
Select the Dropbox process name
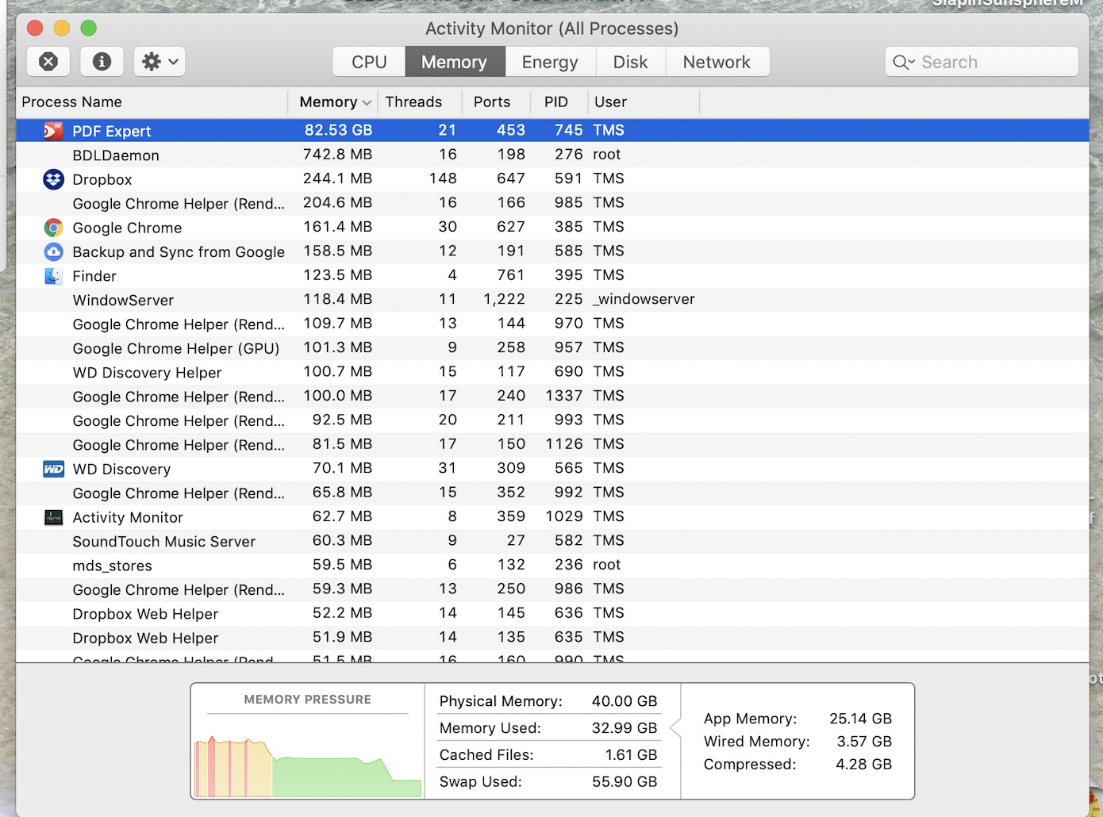point(102,179)
